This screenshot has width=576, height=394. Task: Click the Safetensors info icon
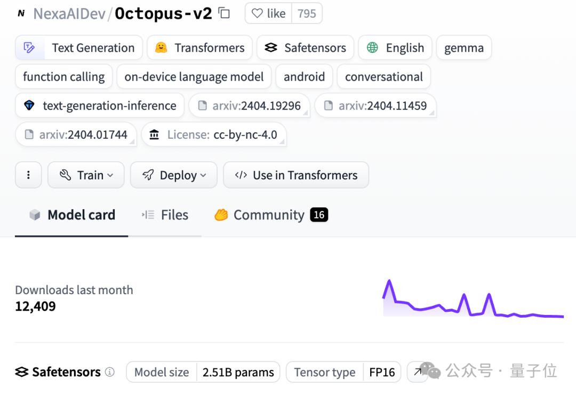[x=109, y=372]
